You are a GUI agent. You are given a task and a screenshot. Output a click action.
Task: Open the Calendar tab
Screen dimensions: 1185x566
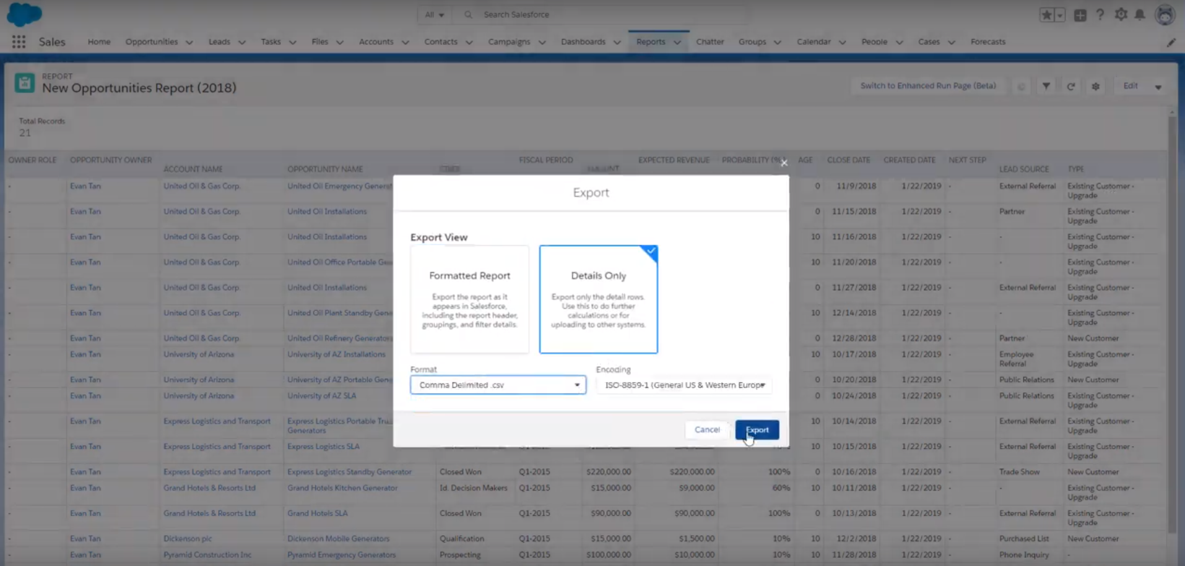click(814, 41)
